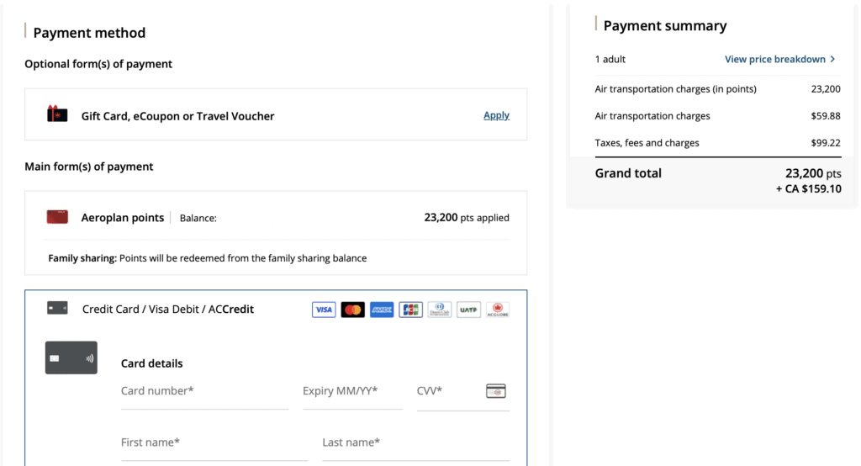Screen dimensions: 861x466
Task: Click the dark credit card icon beside Credit Card
Action: pos(57,309)
